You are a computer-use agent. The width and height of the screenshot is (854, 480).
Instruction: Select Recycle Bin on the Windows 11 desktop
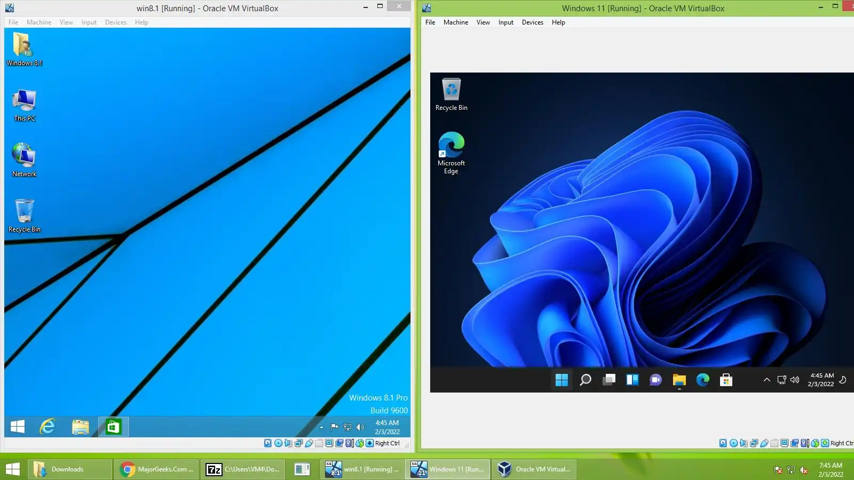[x=452, y=94]
